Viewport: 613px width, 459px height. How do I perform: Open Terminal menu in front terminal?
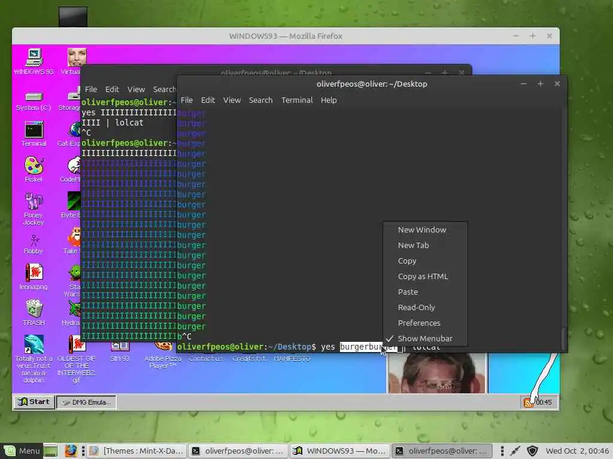pyautogui.click(x=297, y=100)
